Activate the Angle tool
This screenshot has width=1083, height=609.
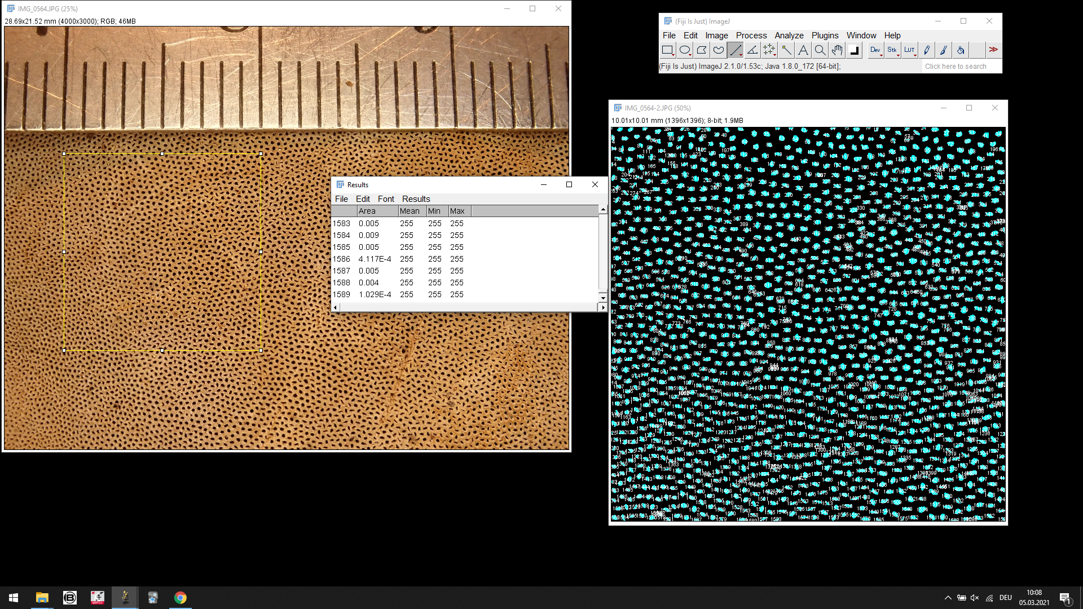tap(752, 50)
